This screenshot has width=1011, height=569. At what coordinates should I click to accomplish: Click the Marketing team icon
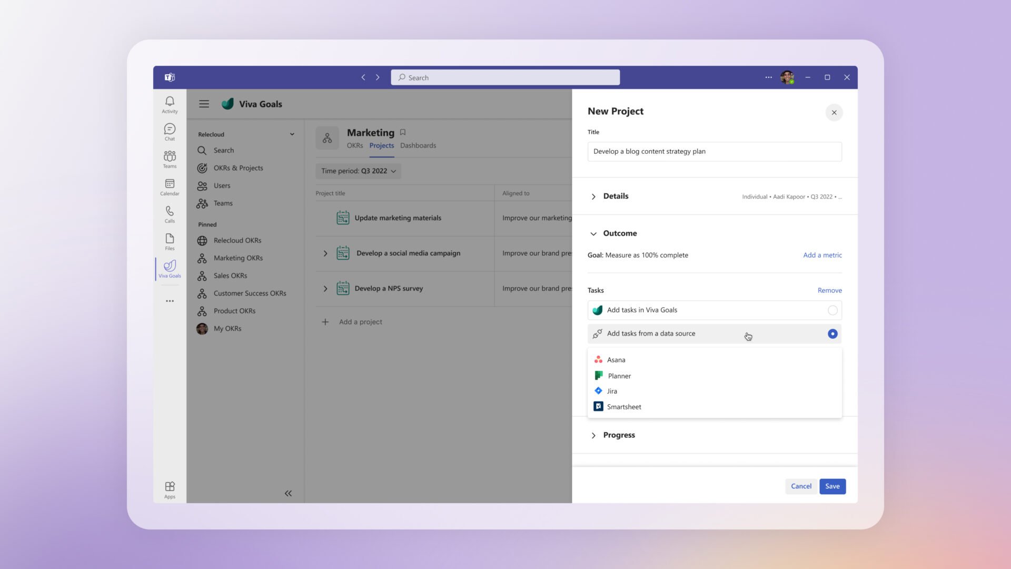tap(327, 138)
